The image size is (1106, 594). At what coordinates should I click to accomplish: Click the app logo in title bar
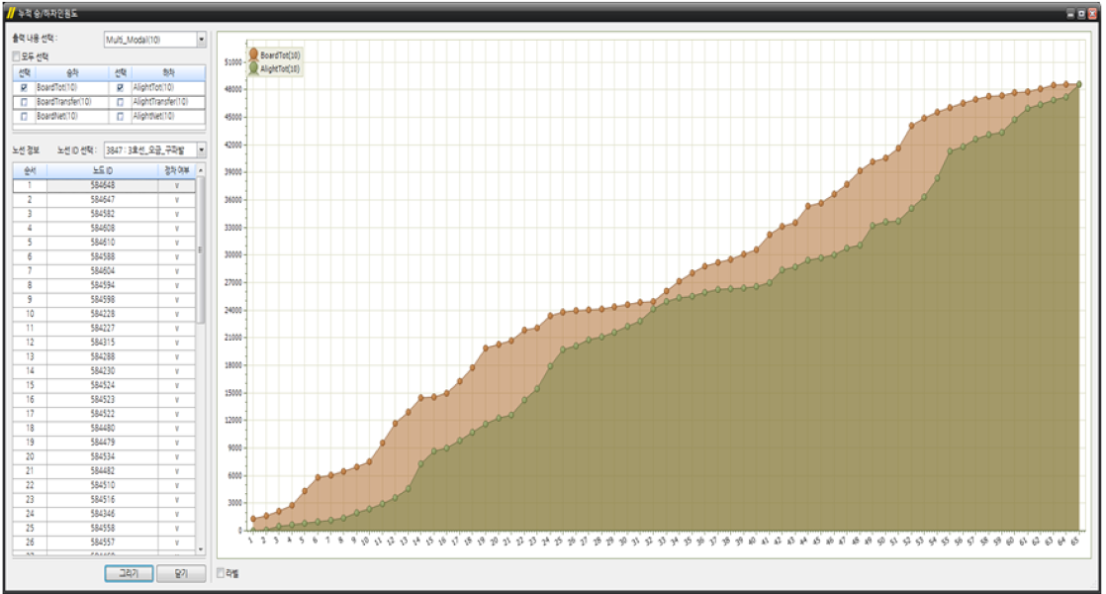coord(10,13)
